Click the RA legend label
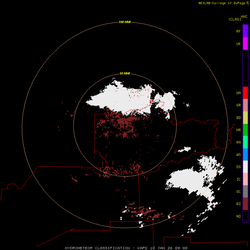Image resolution: width=250 pixels, height=250 pixels. point(238,142)
